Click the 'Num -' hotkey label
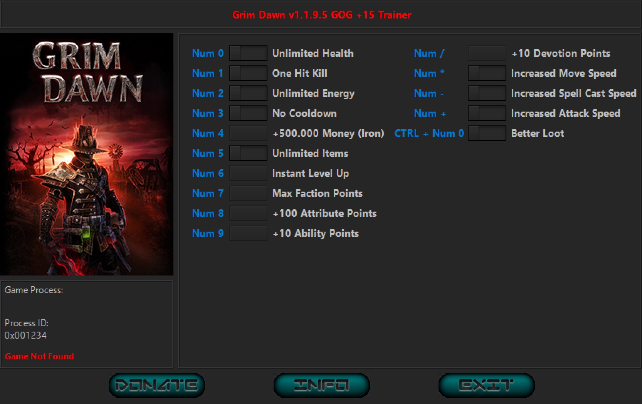The width and height of the screenshot is (642, 404). [429, 93]
